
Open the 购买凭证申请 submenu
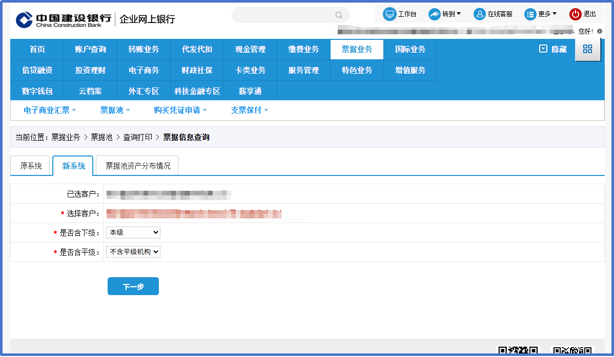pyautogui.click(x=180, y=110)
